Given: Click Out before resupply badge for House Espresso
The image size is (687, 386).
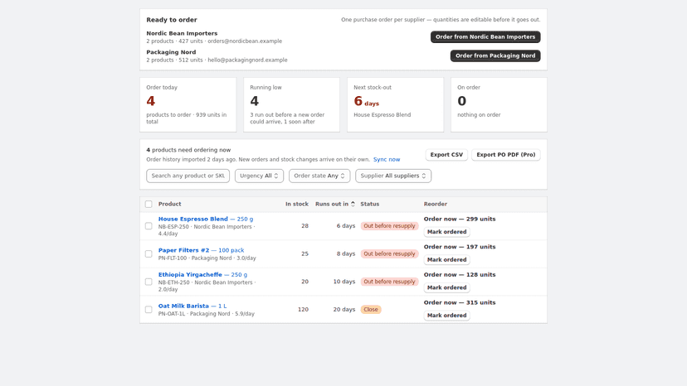Looking at the screenshot, I should (389, 226).
